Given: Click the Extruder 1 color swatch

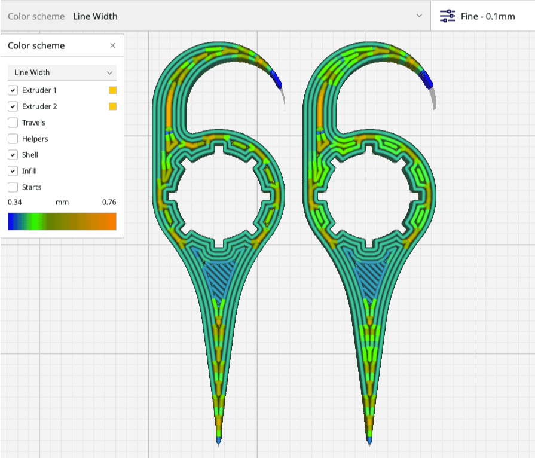Looking at the screenshot, I should 112,90.
